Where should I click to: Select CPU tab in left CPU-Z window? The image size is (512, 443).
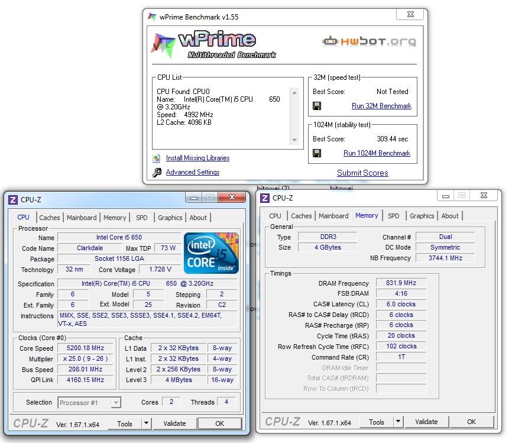(x=23, y=217)
